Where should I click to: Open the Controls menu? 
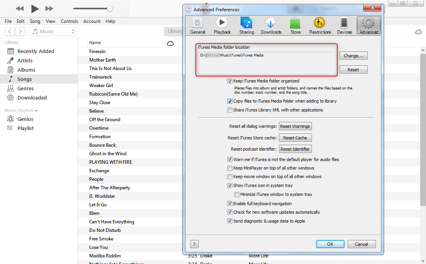coord(69,21)
